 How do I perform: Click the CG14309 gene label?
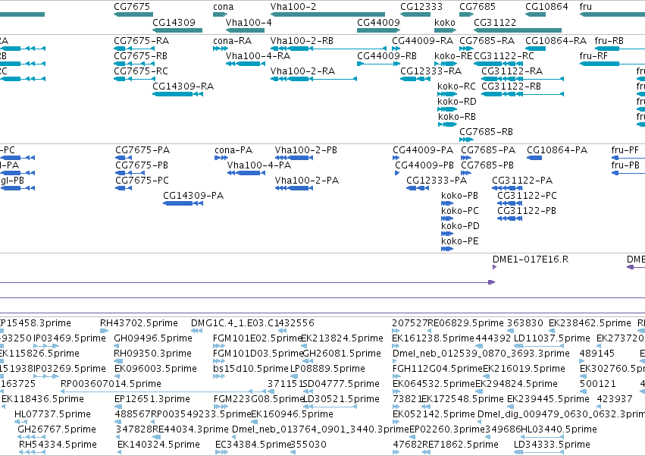click(174, 22)
